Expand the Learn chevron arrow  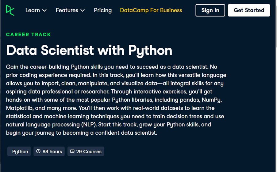pyautogui.click(x=44, y=10)
